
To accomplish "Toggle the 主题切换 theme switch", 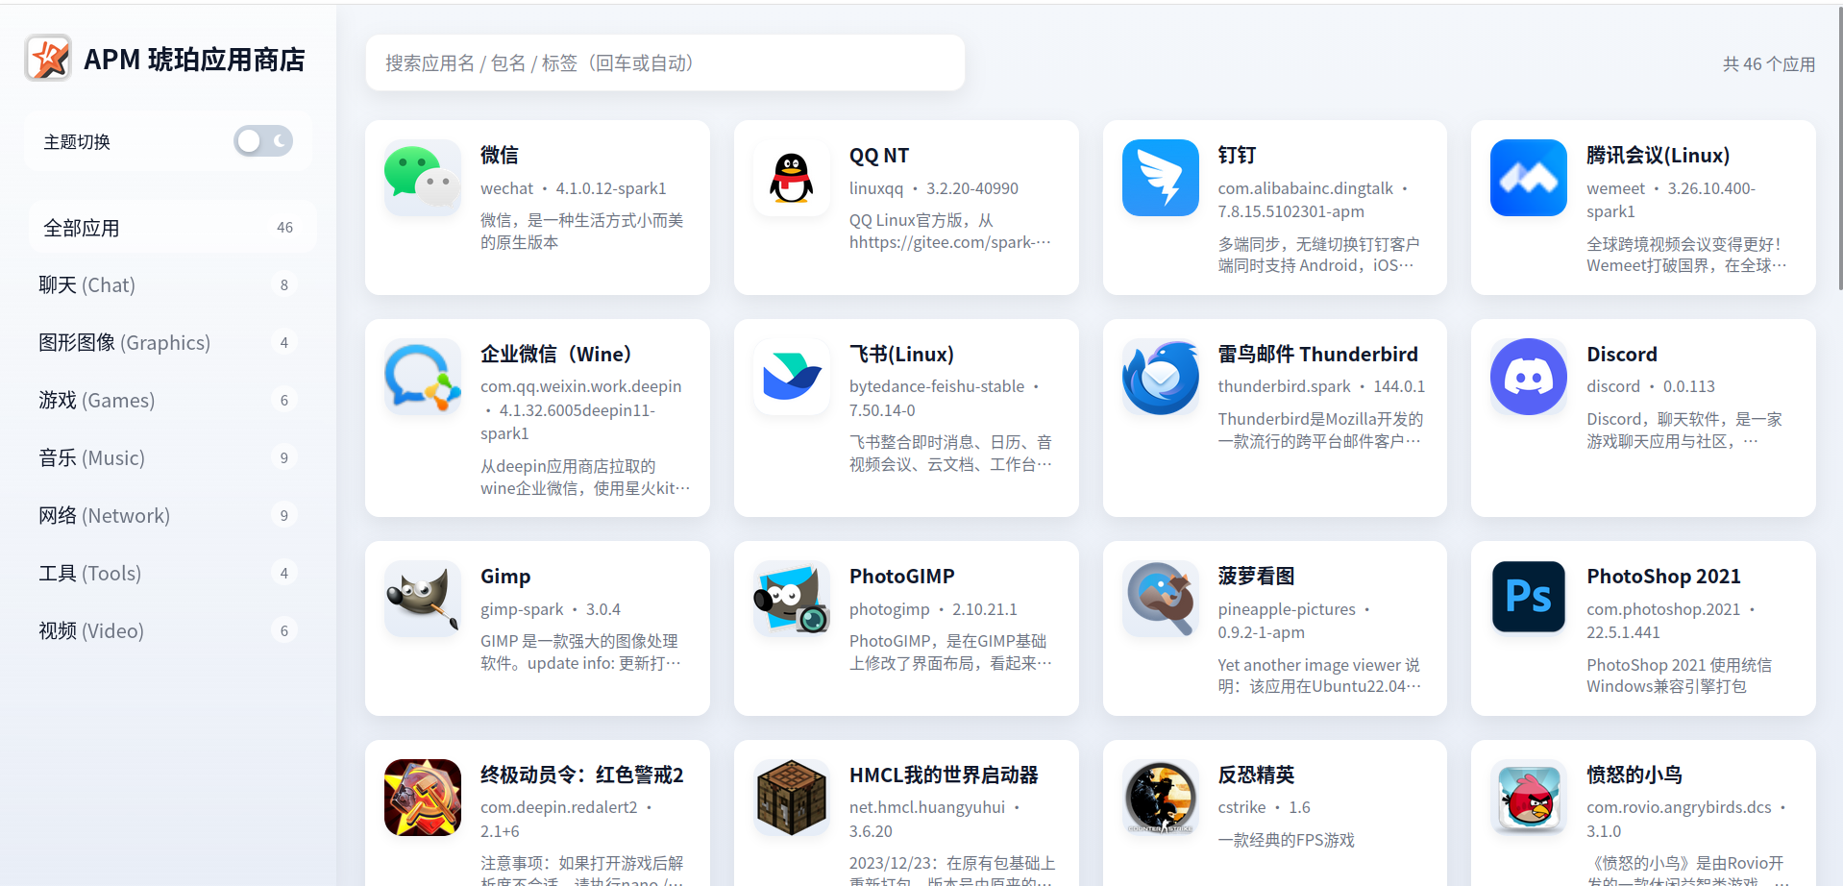I will (x=263, y=141).
